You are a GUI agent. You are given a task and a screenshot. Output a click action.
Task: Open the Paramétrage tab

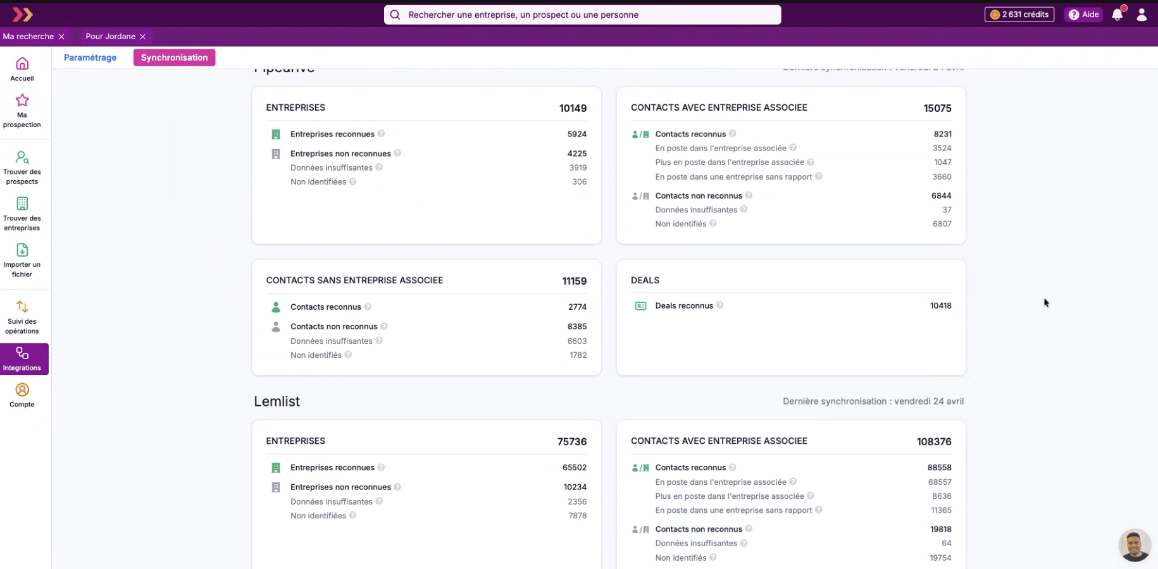click(90, 58)
